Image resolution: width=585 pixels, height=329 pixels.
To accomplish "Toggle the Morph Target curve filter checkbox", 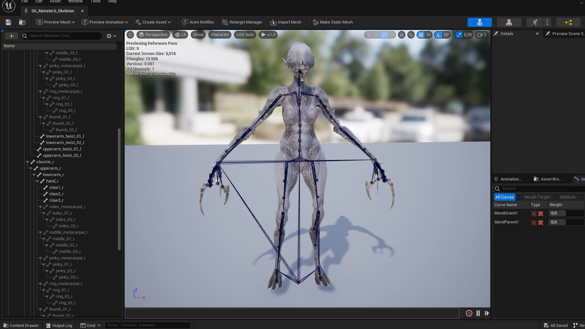I will [520, 197].
